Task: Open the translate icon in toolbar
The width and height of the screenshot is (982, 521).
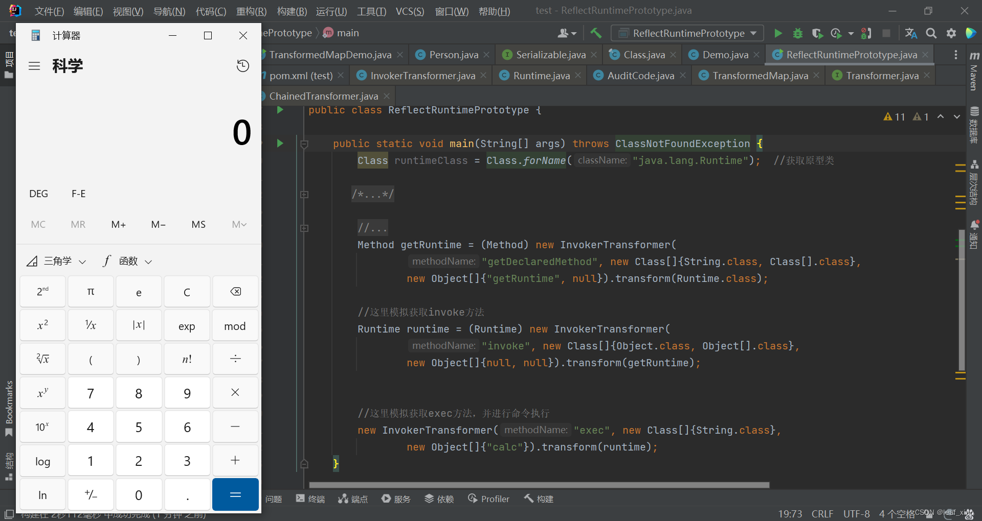Action: [x=911, y=33]
